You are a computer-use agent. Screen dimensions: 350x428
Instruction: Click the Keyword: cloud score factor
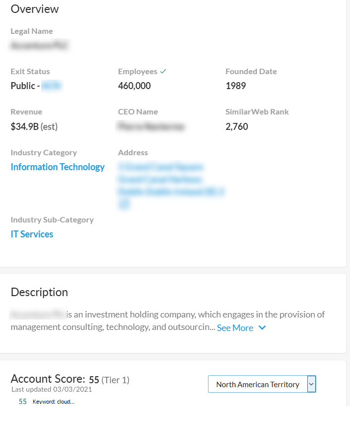tap(53, 402)
